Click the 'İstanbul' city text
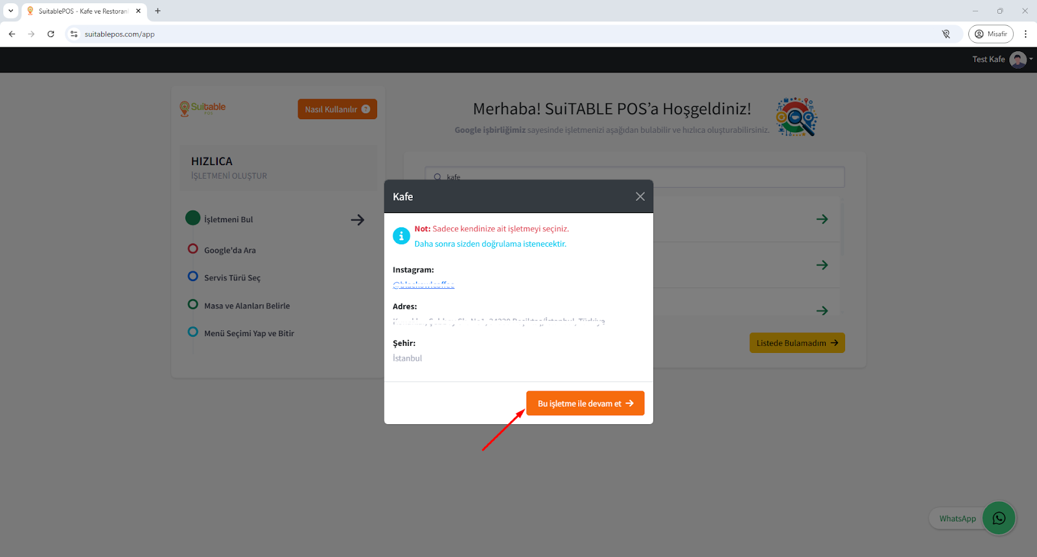 click(x=407, y=358)
